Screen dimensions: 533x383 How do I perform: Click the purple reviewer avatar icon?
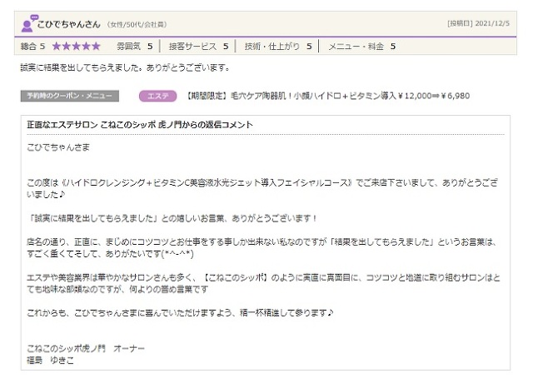pos(28,22)
